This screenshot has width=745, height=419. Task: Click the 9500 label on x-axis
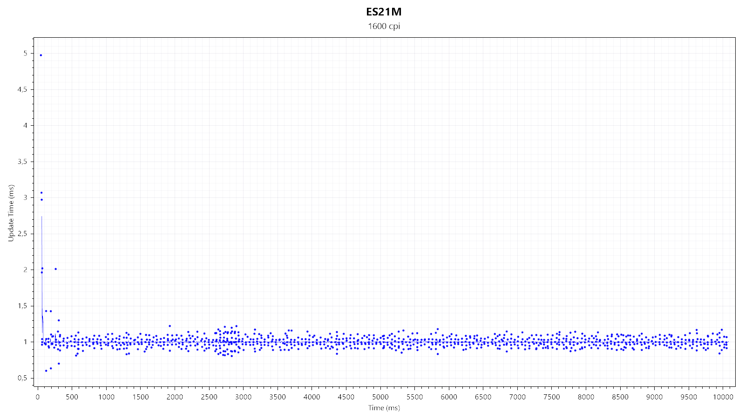point(689,397)
